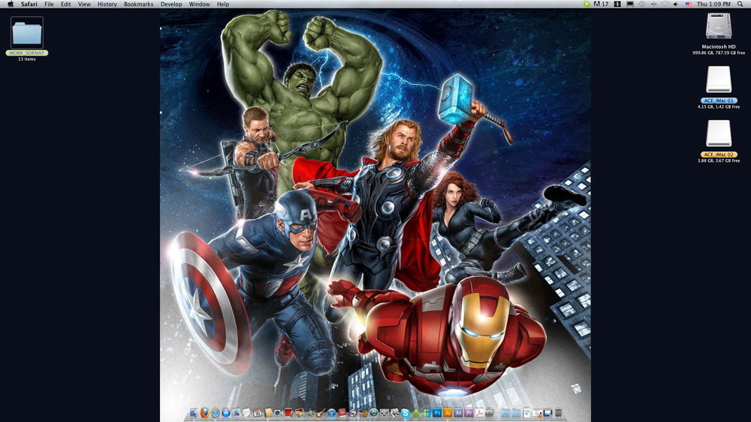This screenshot has width=751, height=422.
Task: Open Safari from the Dock
Action: coord(216,412)
